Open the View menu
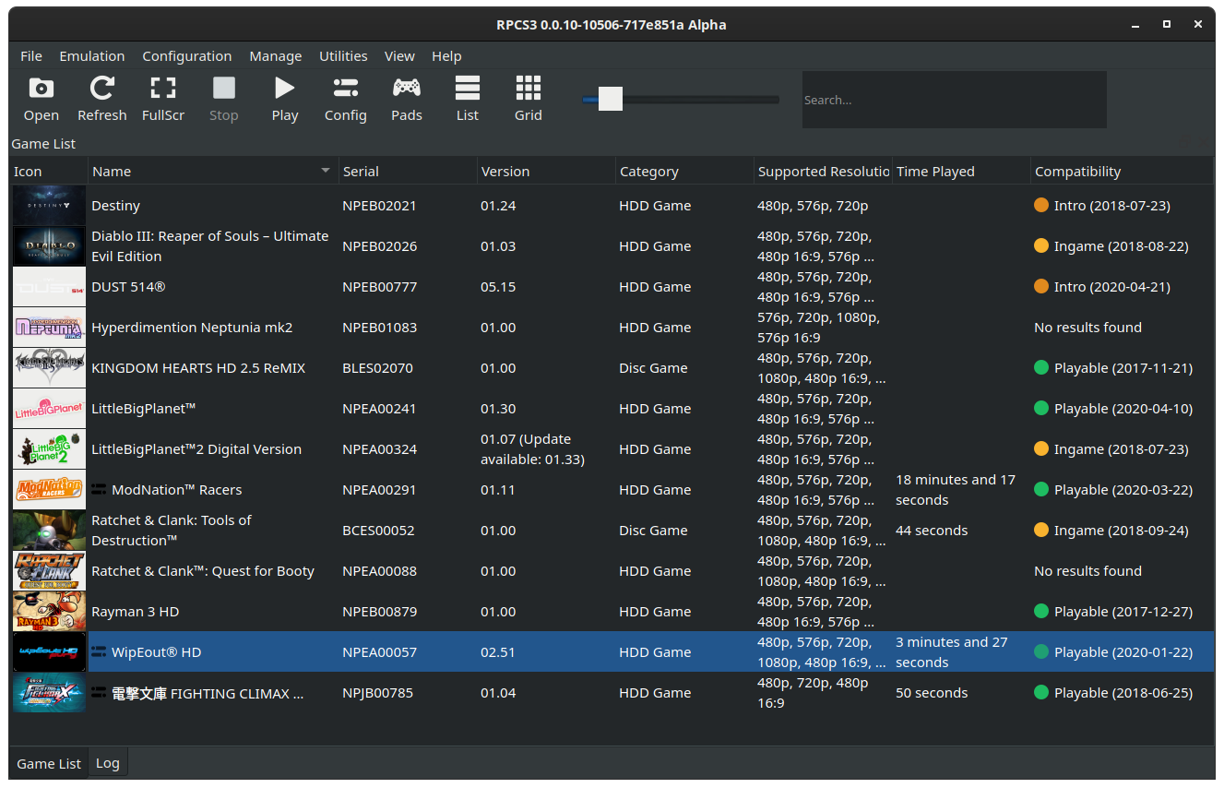1224x788 pixels. (x=399, y=56)
